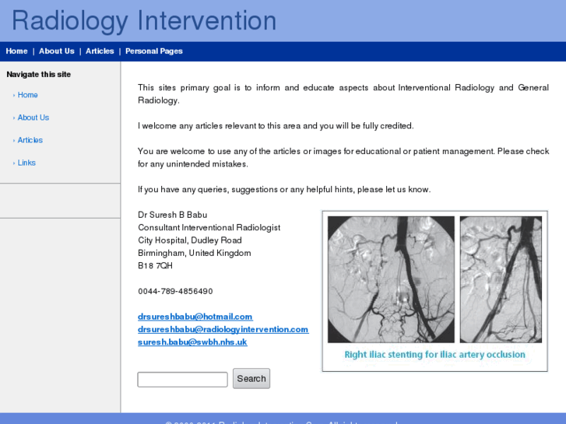
Task: Open Personal Pages in the top navigation bar
Action: [x=154, y=51]
